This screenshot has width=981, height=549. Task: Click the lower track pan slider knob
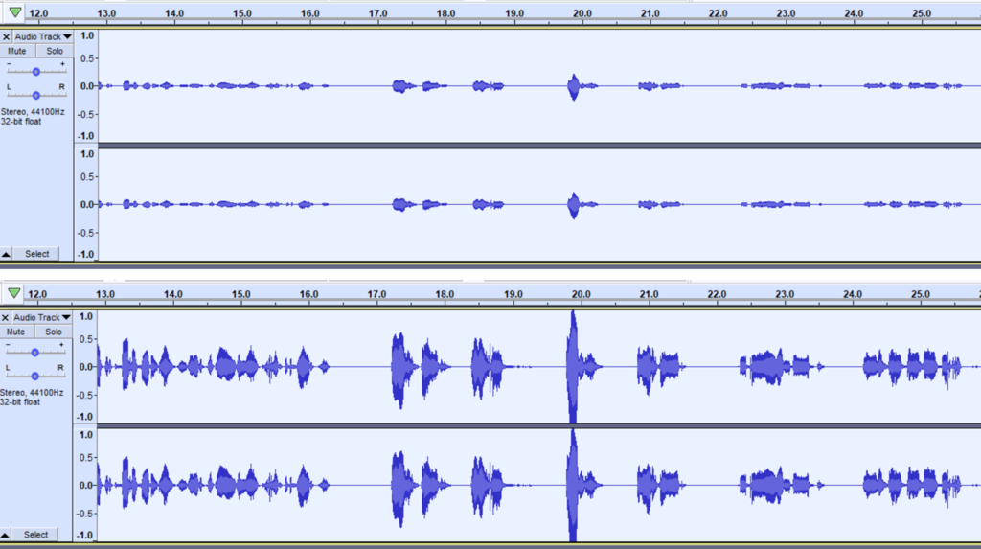[35, 377]
